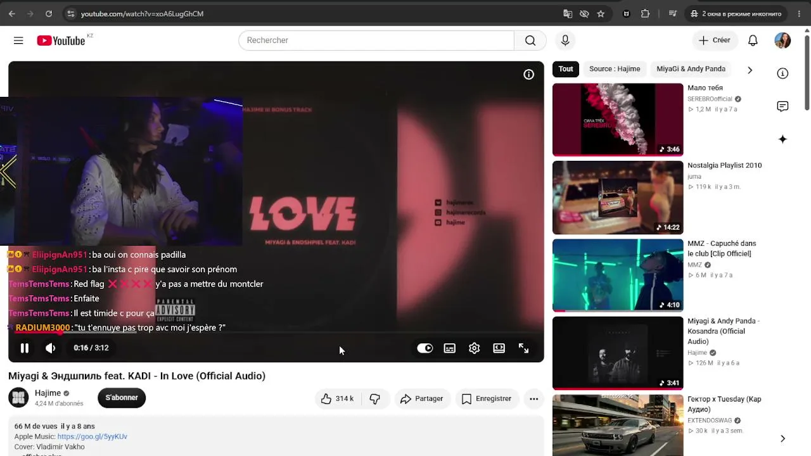Seek using the video progress bar
Image resolution: width=811 pixels, height=456 pixels.
pyautogui.click(x=276, y=332)
